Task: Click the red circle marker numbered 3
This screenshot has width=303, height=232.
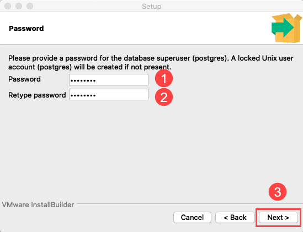Action: point(278,192)
